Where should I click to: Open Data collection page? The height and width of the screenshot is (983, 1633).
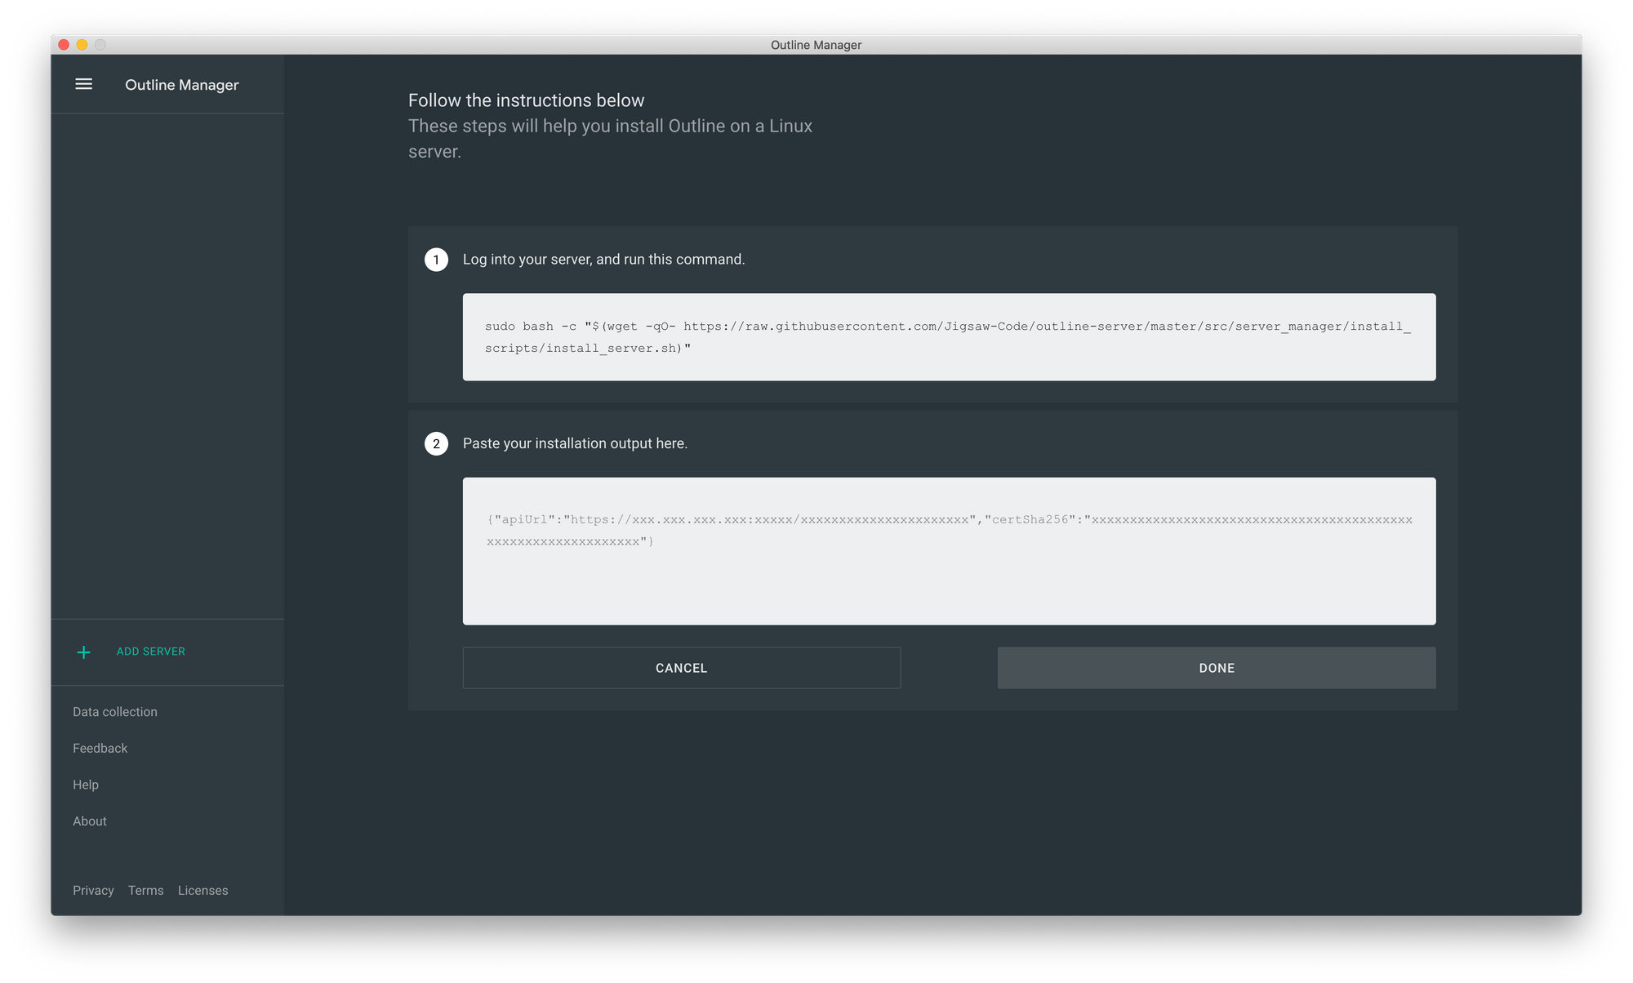[115, 712]
